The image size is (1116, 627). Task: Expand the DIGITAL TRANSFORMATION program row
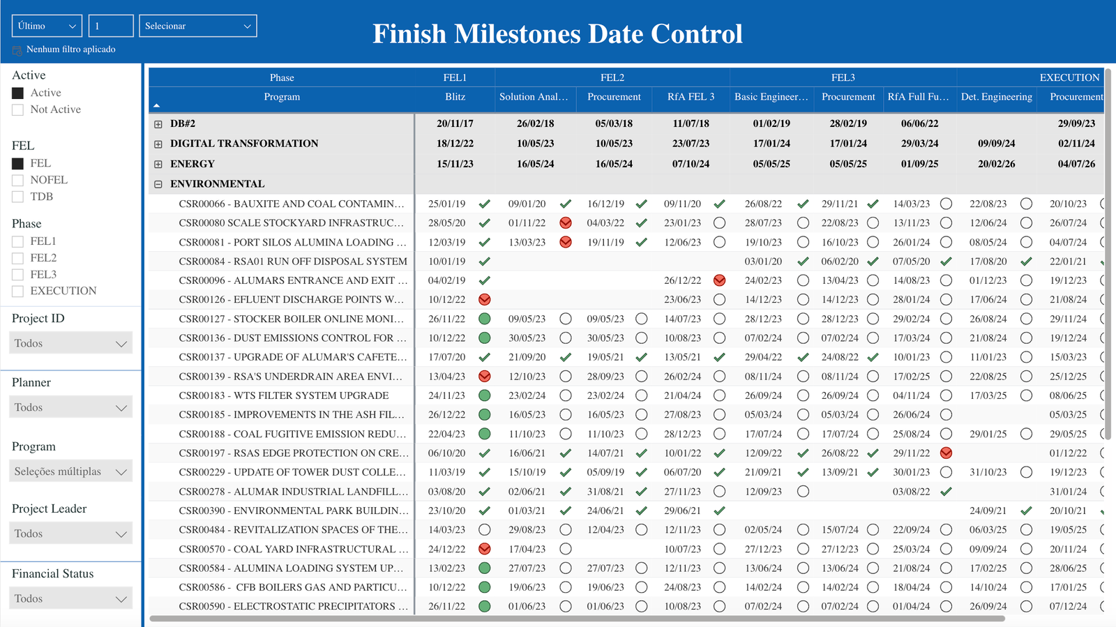click(158, 144)
